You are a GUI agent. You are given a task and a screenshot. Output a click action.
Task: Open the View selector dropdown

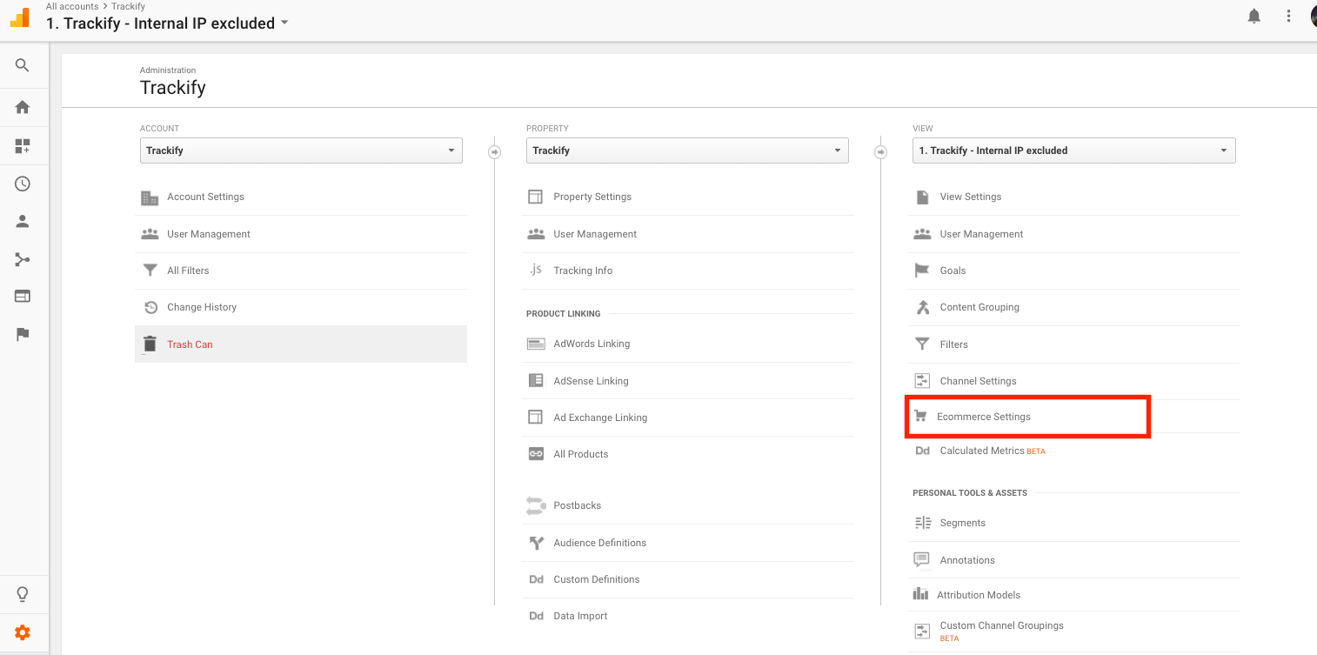(1073, 150)
